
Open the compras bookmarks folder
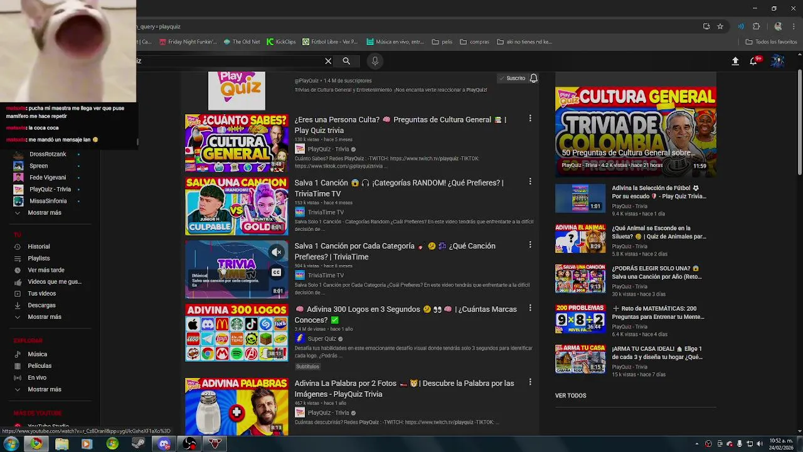click(474, 42)
